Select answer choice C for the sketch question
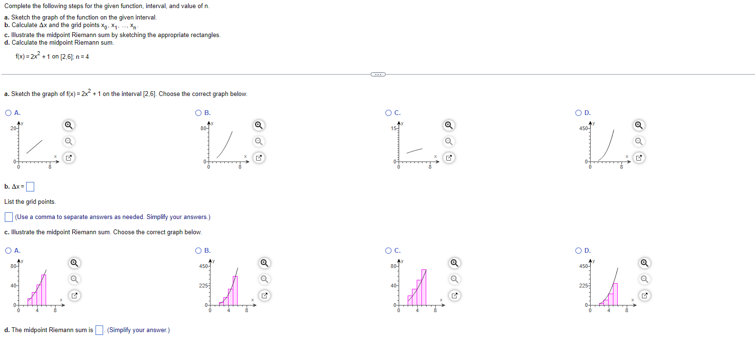755x353 pixels. 388,113
